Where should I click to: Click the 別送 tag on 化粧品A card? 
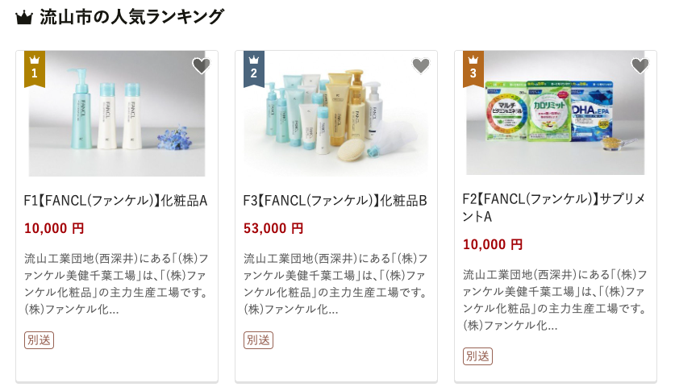[39, 339]
